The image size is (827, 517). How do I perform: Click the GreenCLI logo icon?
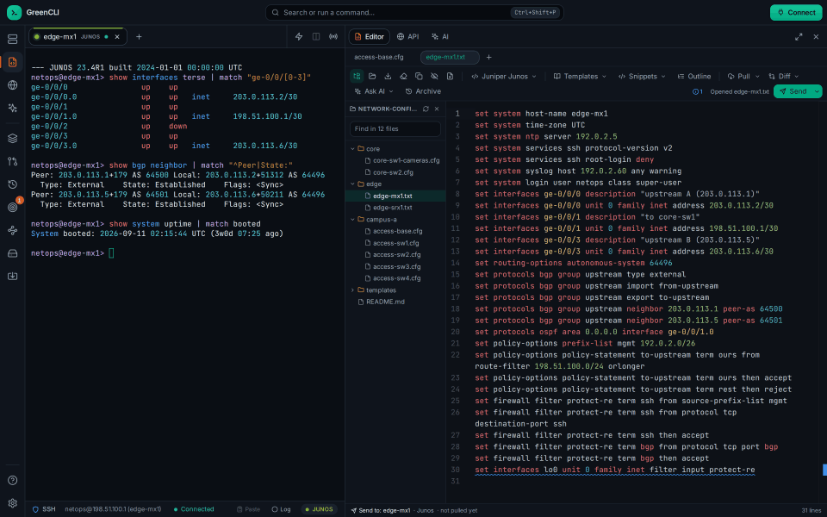click(x=15, y=12)
